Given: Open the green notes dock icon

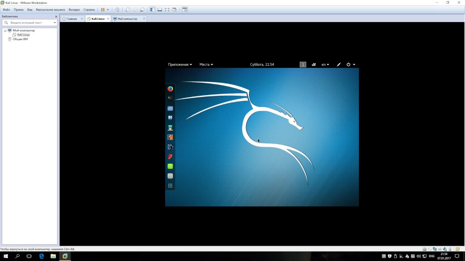Looking at the screenshot, I should pos(170,166).
